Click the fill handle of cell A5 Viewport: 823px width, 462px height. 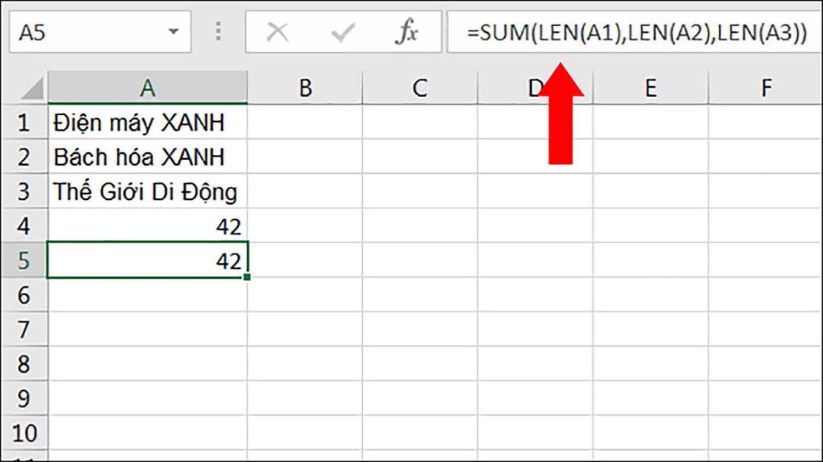247,277
